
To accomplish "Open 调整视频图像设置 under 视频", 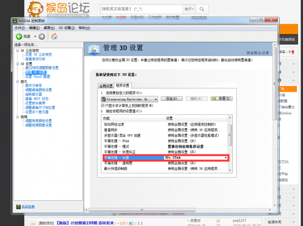I will [x=38, y=125].
